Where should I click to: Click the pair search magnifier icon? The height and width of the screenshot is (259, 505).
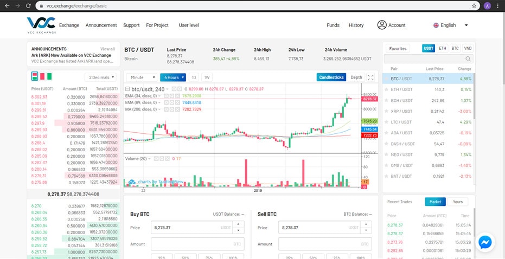coord(468,59)
